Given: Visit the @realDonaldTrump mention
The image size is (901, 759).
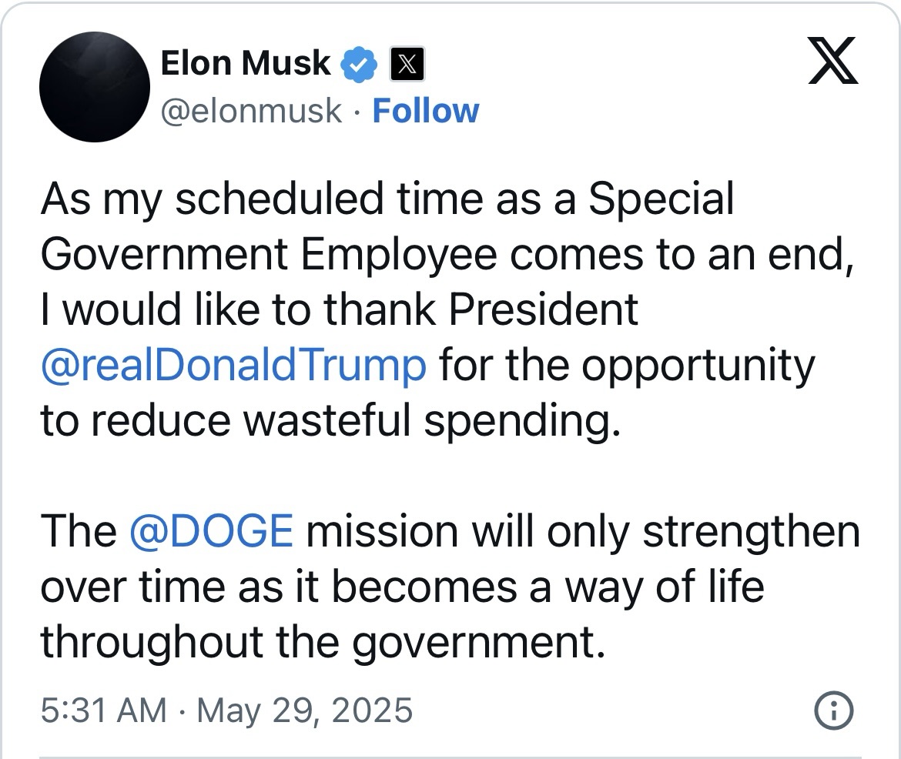Looking at the screenshot, I should point(233,366).
